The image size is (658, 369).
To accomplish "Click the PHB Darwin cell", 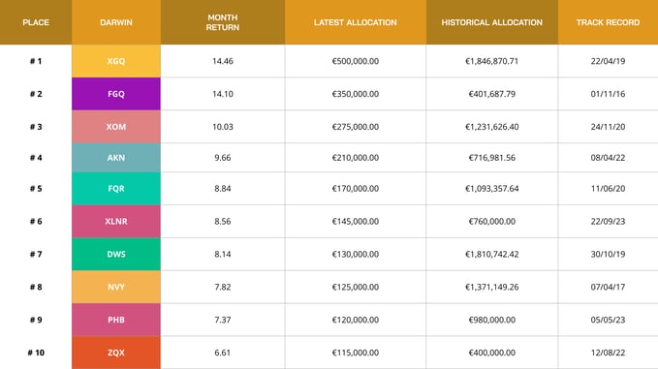I will [x=116, y=320].
